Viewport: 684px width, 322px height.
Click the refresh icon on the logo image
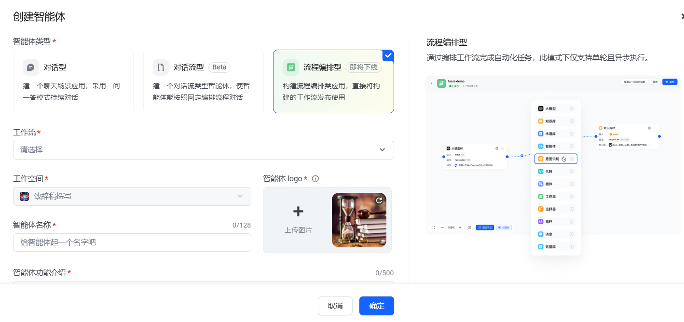click(x=379, y=200)
